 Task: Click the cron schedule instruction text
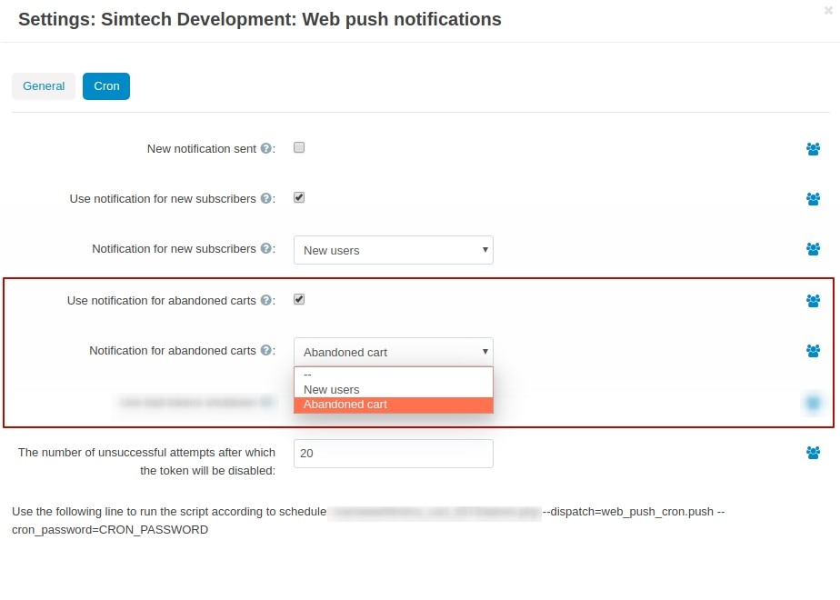368,521
